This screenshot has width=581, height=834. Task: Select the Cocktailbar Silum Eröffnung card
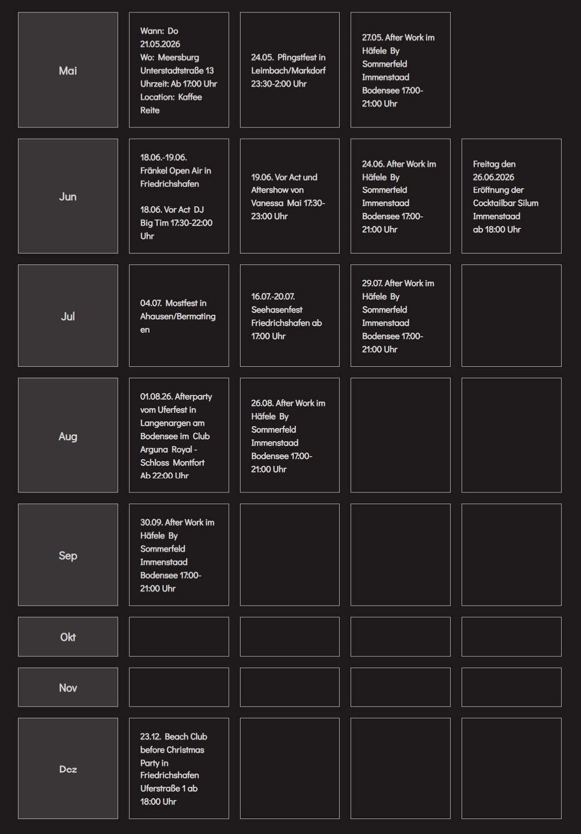(512, 196)
